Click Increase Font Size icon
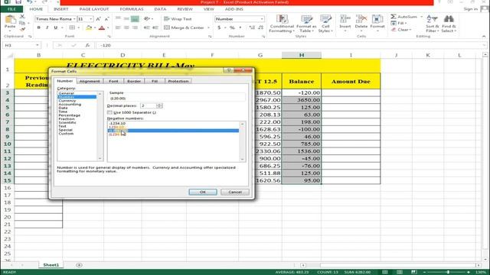This screenshot has height=275, width=490. point(99,19)
